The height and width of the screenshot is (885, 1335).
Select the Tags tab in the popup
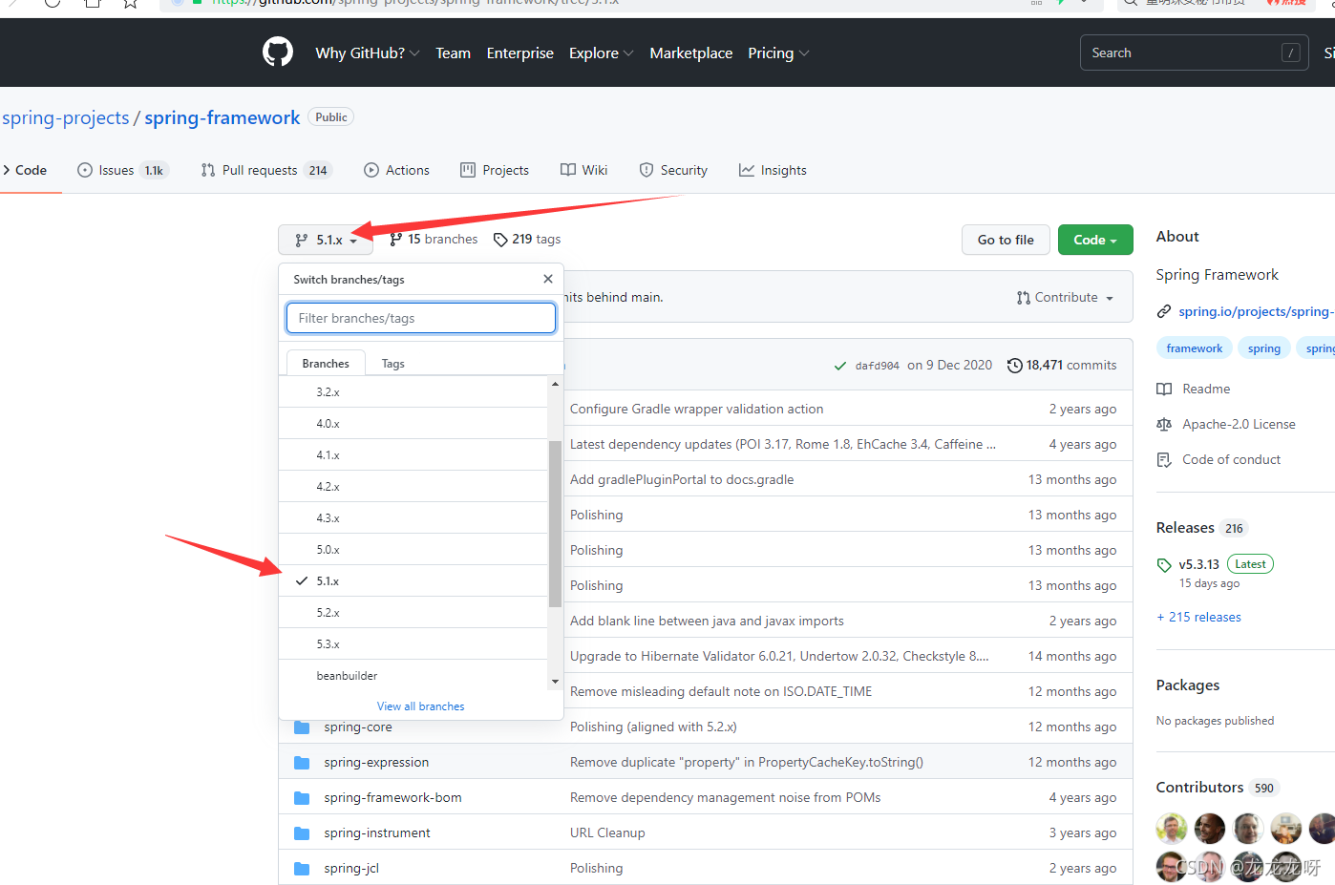pyautogui.click(x=392, y=364)
